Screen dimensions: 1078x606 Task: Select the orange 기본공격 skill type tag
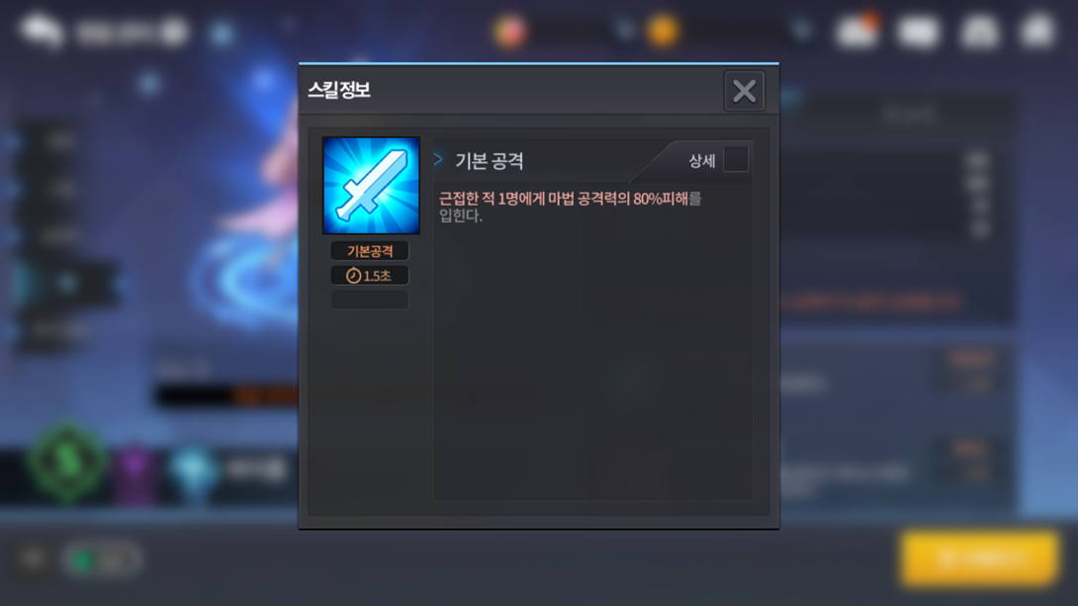pos(370,251)
